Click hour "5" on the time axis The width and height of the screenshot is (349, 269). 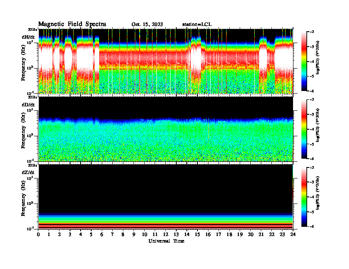click(x=91, y=234)
